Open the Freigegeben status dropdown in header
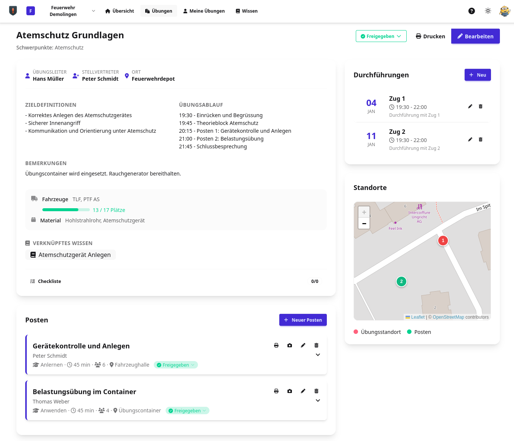 click(x=381, y=36)
